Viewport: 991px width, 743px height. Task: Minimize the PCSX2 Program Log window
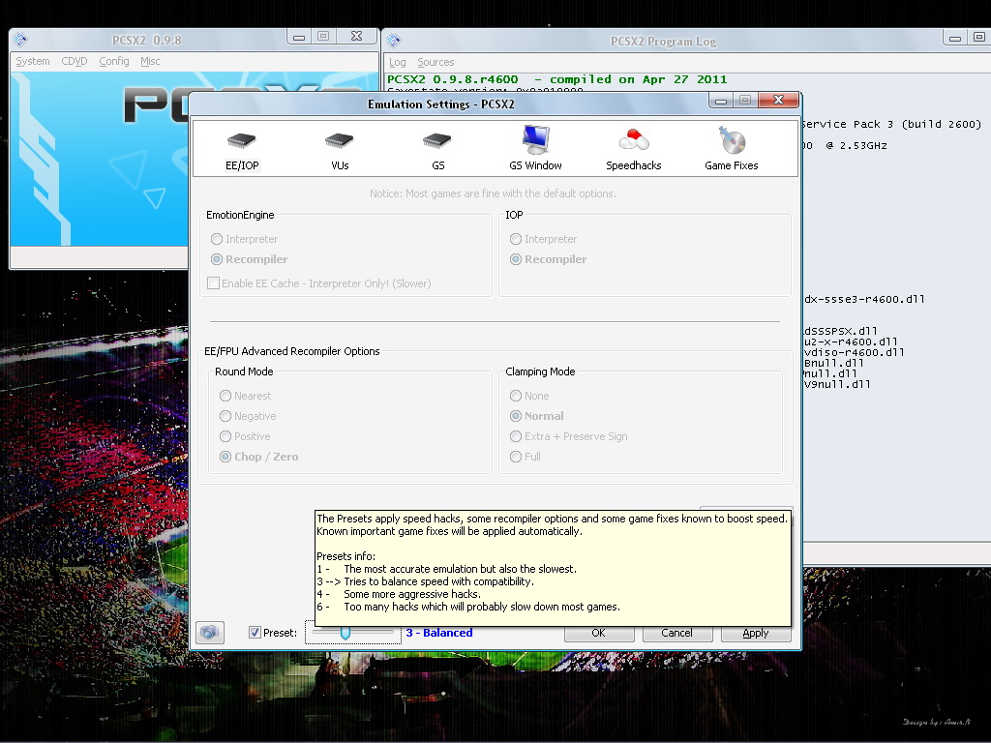pyautogui.click(x=955, y=38)
